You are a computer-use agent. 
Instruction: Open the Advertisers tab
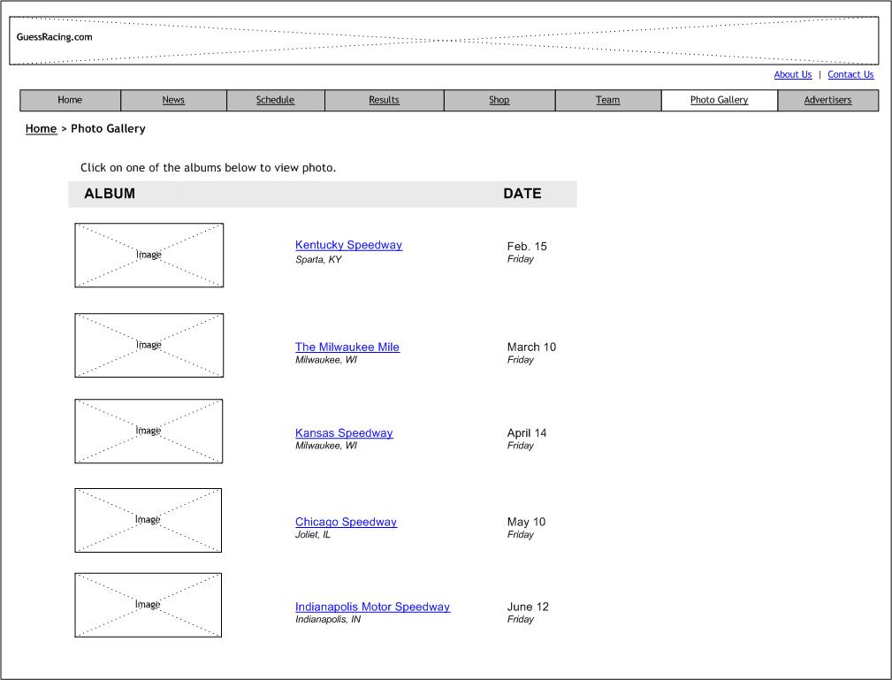point(827,100)
